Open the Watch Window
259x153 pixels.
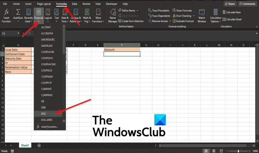[202, 16]
